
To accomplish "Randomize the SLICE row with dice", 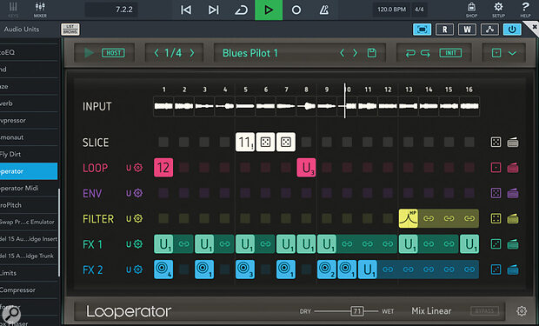I will tap(496, 142).
